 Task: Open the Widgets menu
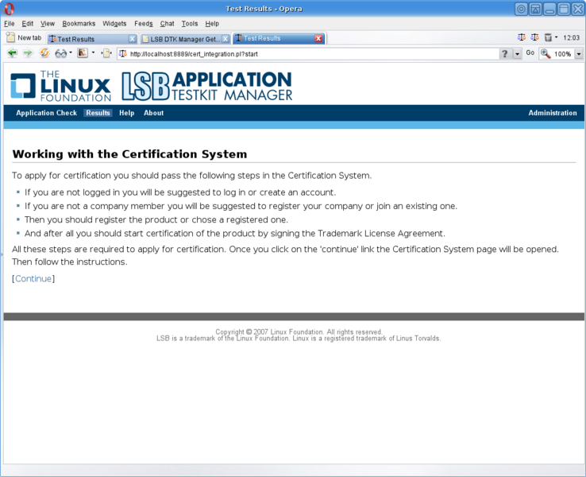pos(114,24)
